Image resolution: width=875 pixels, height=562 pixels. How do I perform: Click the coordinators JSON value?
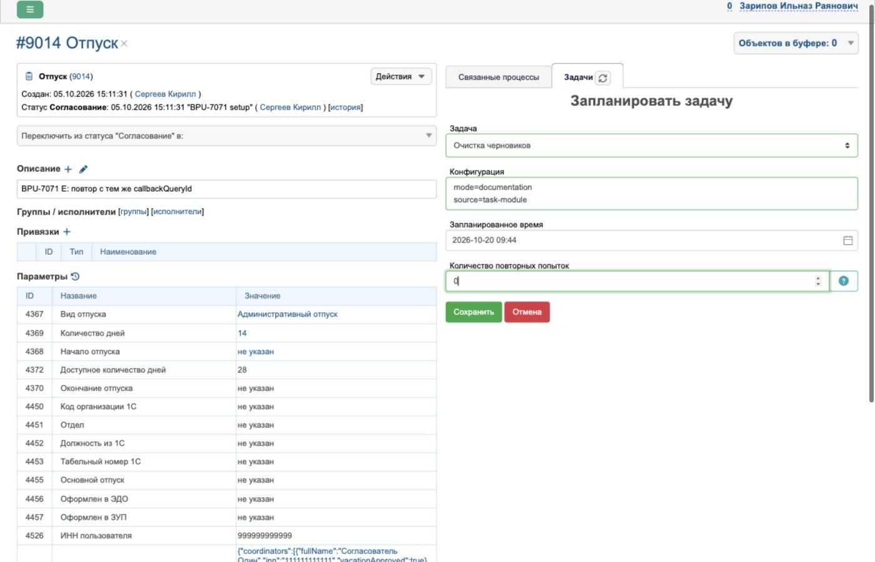(x=332, y=555)
